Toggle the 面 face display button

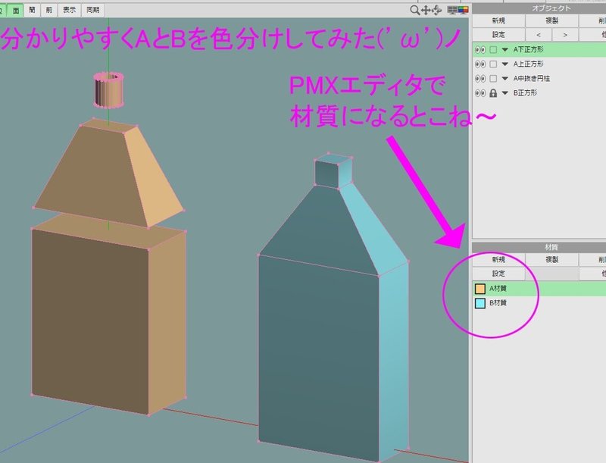[15, 11]
